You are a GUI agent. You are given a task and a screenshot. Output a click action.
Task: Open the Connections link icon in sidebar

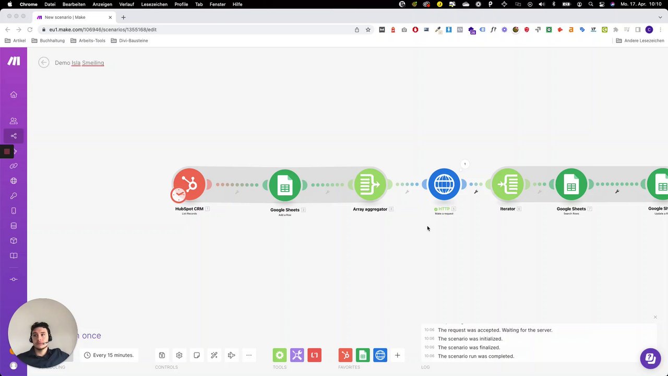pyautogui.click(x=14, y=166)
